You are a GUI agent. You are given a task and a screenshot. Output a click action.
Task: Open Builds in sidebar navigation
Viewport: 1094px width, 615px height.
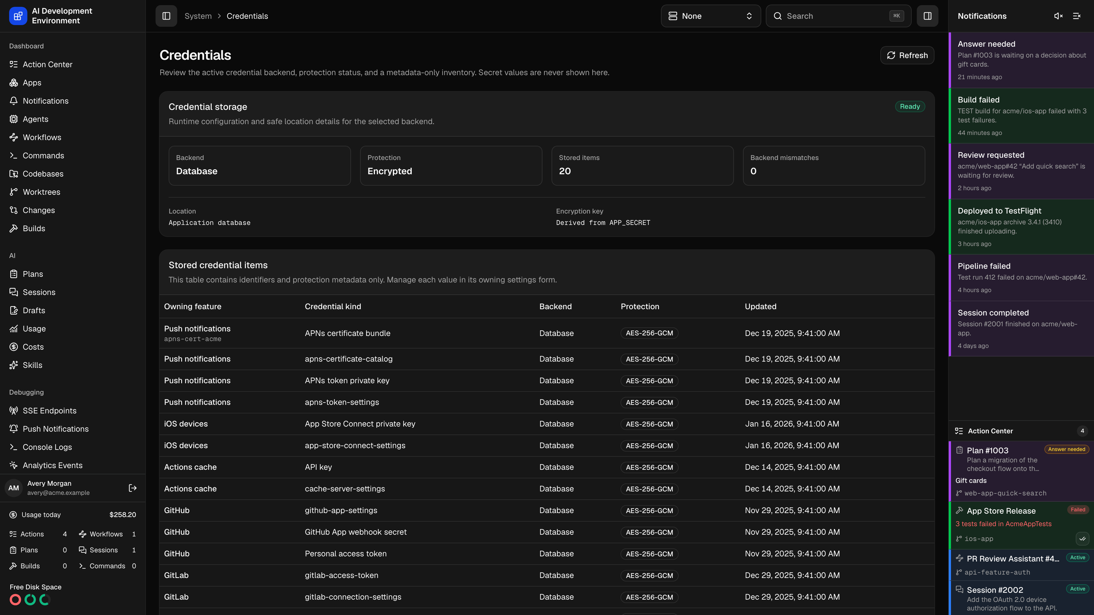tap(73, 229)
